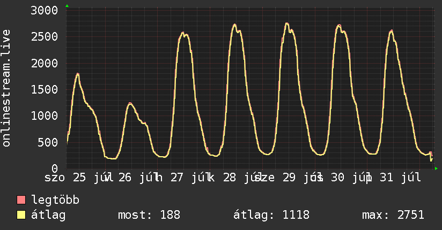Click the '30 júl' date label
442x230 pixels.
pyautogui.click(x=351, y=178)
